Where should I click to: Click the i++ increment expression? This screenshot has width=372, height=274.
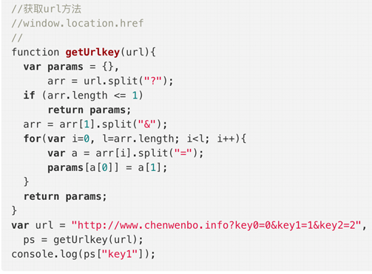(x=226, y=138)
